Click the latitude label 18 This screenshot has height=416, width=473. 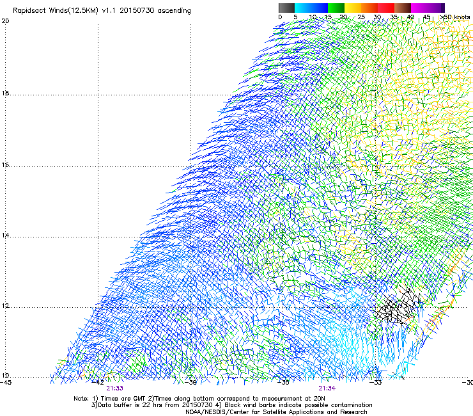[5, 93]
